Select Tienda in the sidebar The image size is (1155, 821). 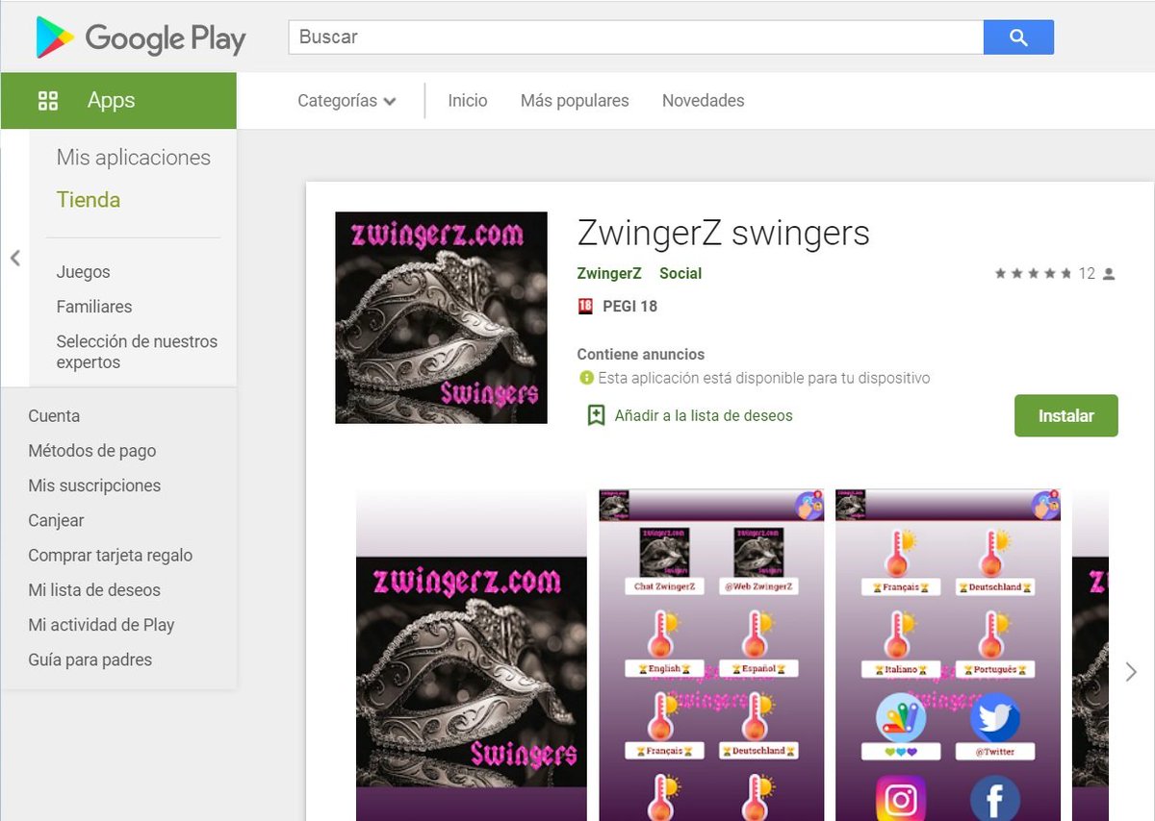tap(89, 200)
